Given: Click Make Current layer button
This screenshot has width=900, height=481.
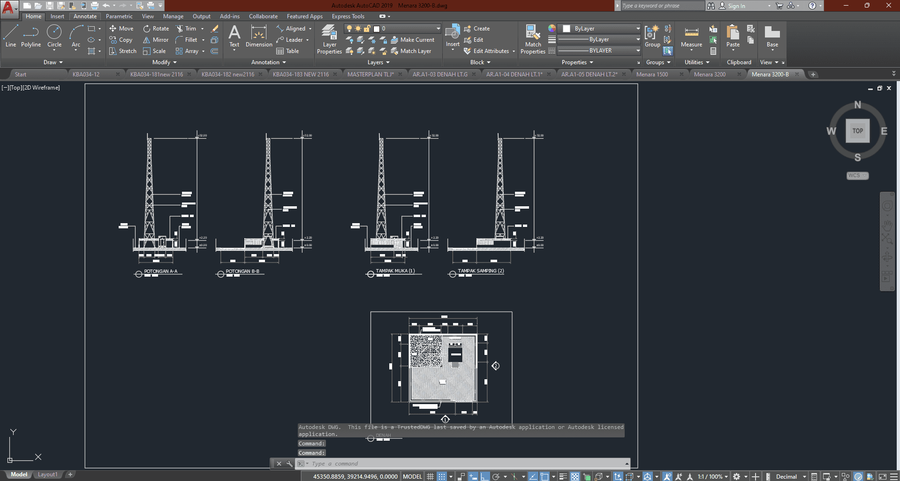Looking at the screenshot, I should tap(413, 40).
